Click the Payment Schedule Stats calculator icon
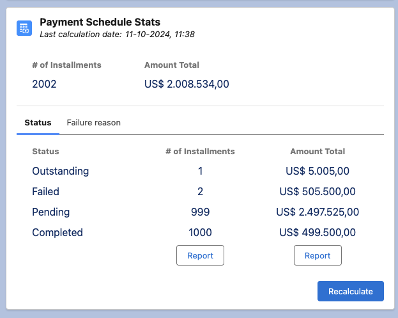The height and width of the screenshot is (318, 398). click(24, 28)
